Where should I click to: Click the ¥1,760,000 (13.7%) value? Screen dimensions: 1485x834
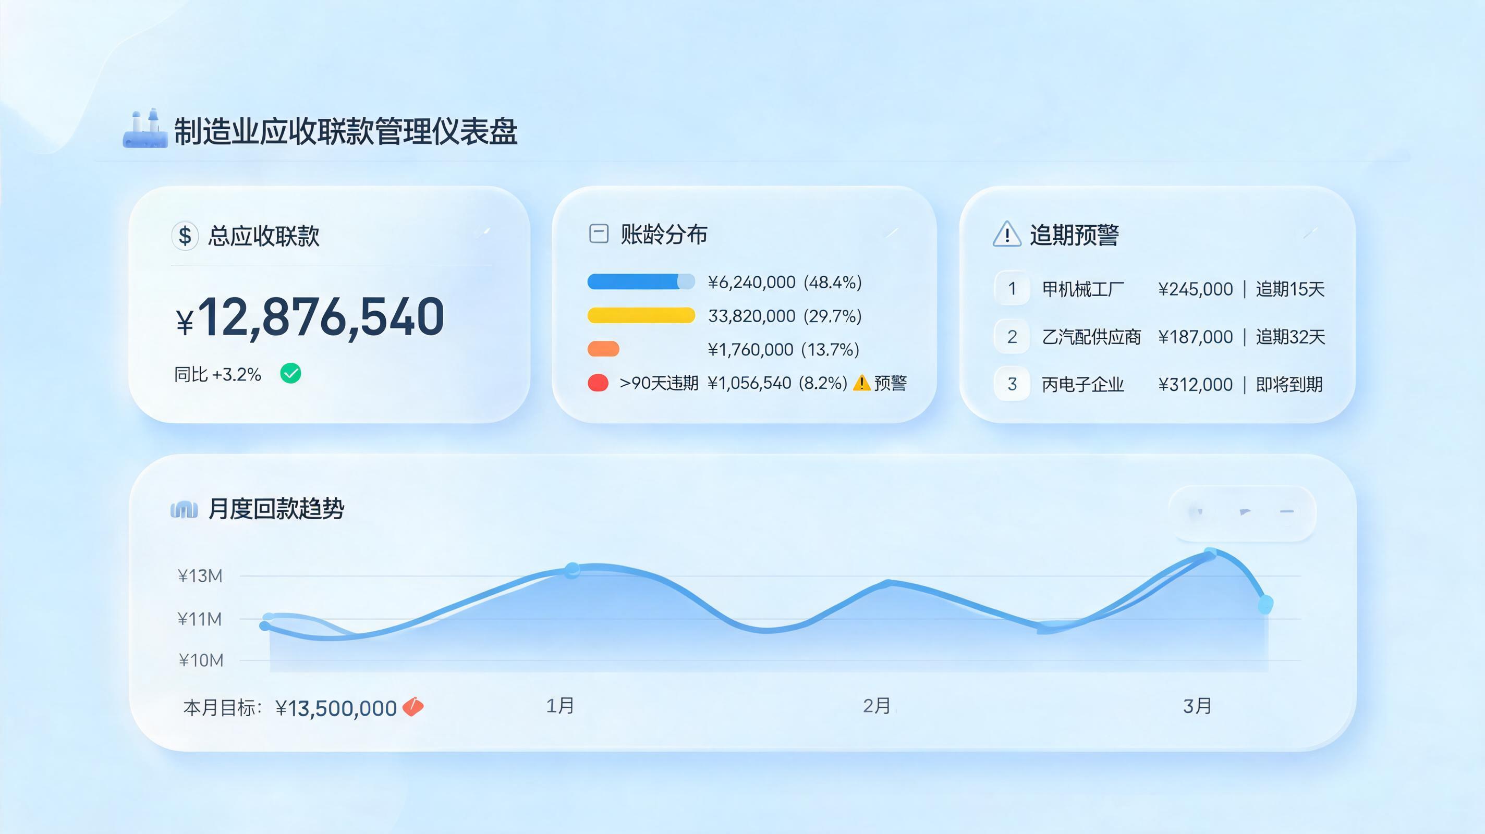[x=783, y=349]
